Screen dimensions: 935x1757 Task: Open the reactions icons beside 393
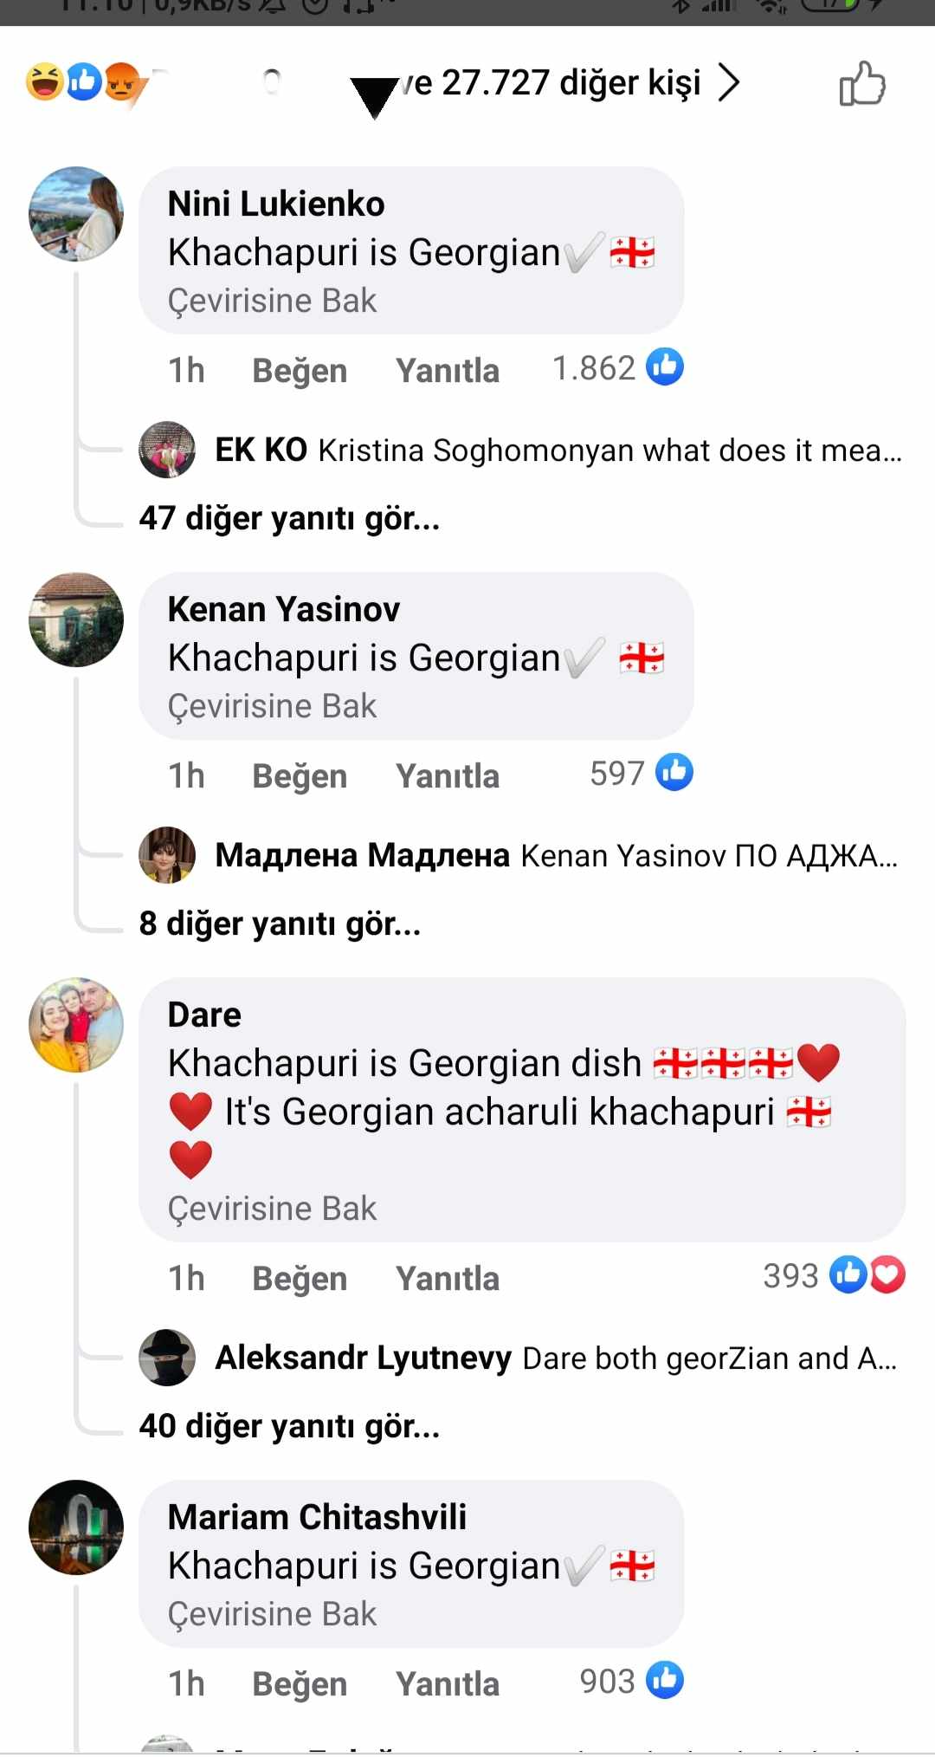[x=867, y=1275]
